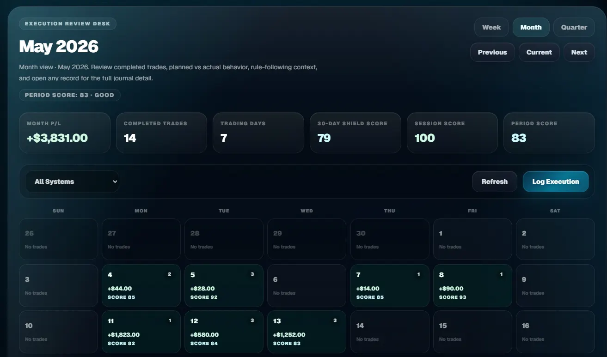Image resolution: width=607 pixels, height=357 pixels.
Task: Click the trade count badge on May 4
Action: pyautogui.click(x=169, y=274)
